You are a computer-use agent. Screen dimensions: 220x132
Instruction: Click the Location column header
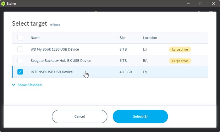click(x=150, y=38)
